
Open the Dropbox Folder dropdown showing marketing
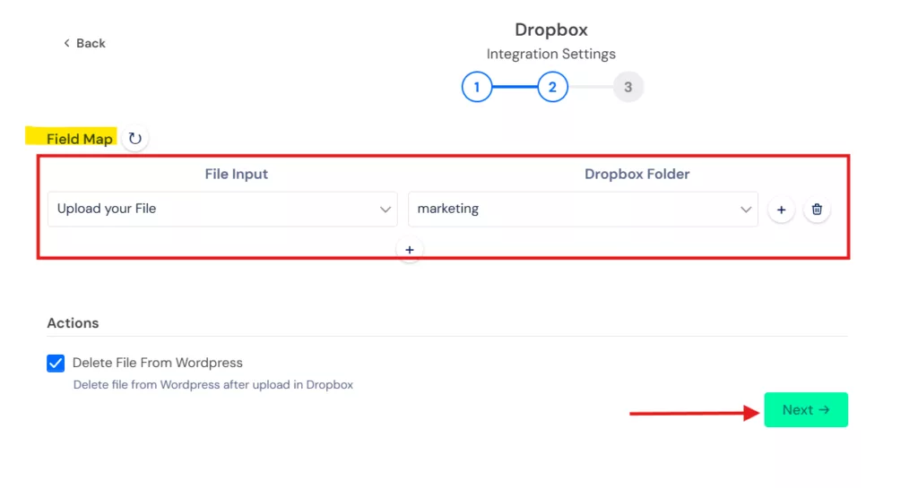tap(583, 210)
